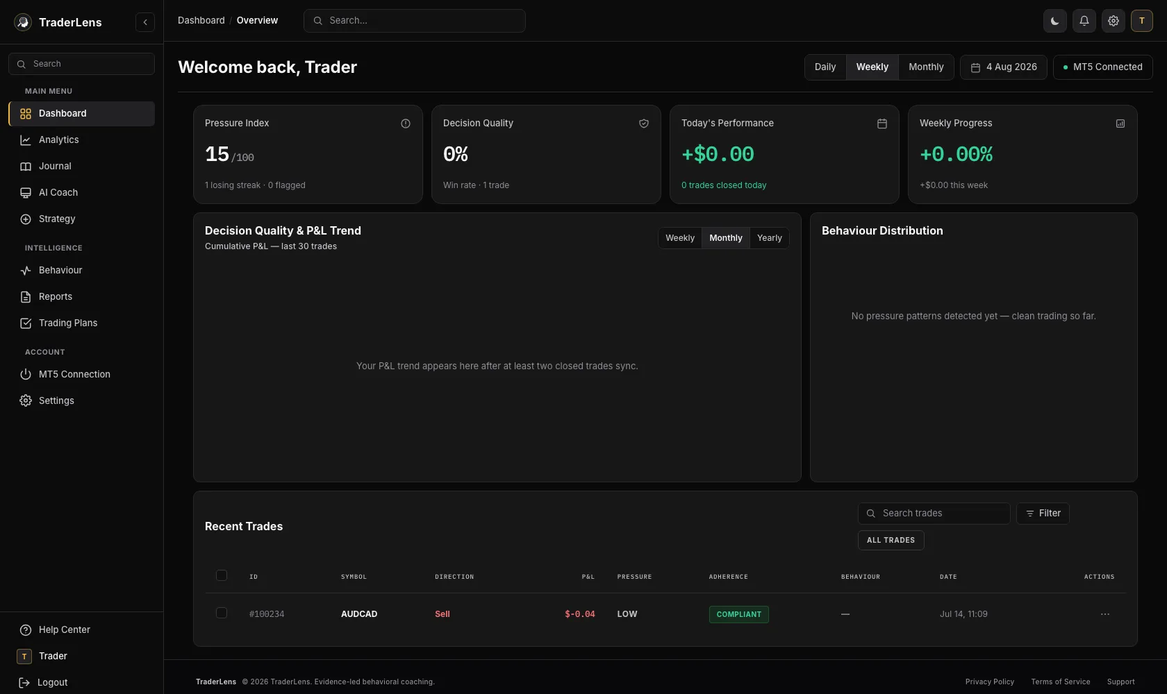
Task: Click Today's Performance calendar icon
Action: [882, 124]
